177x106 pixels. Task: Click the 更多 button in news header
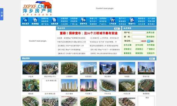117,28
